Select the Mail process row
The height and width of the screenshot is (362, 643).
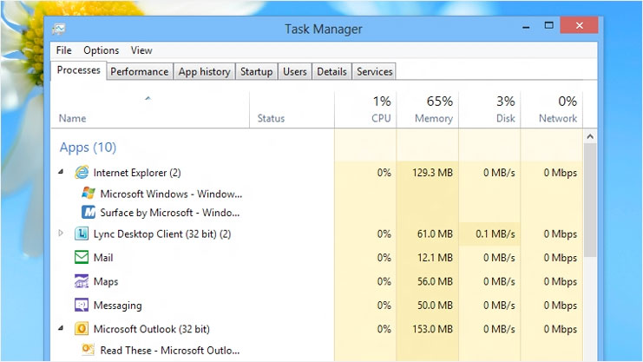click(x=317, y=257)
